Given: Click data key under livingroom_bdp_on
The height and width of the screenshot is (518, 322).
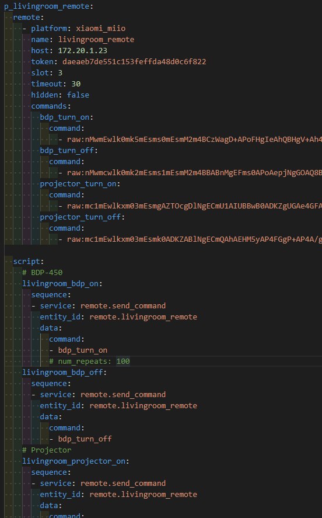Looking at the screenshot, I should (x=49, y=328).
